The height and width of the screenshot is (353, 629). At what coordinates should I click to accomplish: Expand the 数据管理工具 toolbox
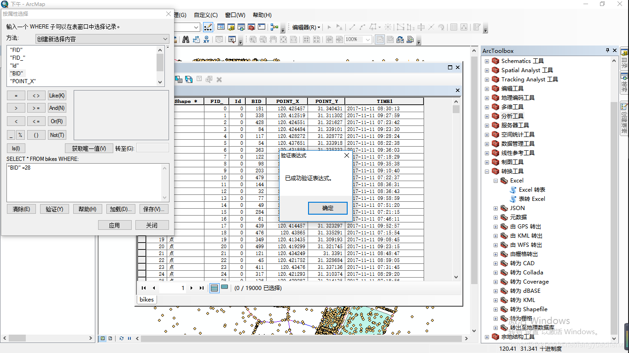(x=487, y=144)
